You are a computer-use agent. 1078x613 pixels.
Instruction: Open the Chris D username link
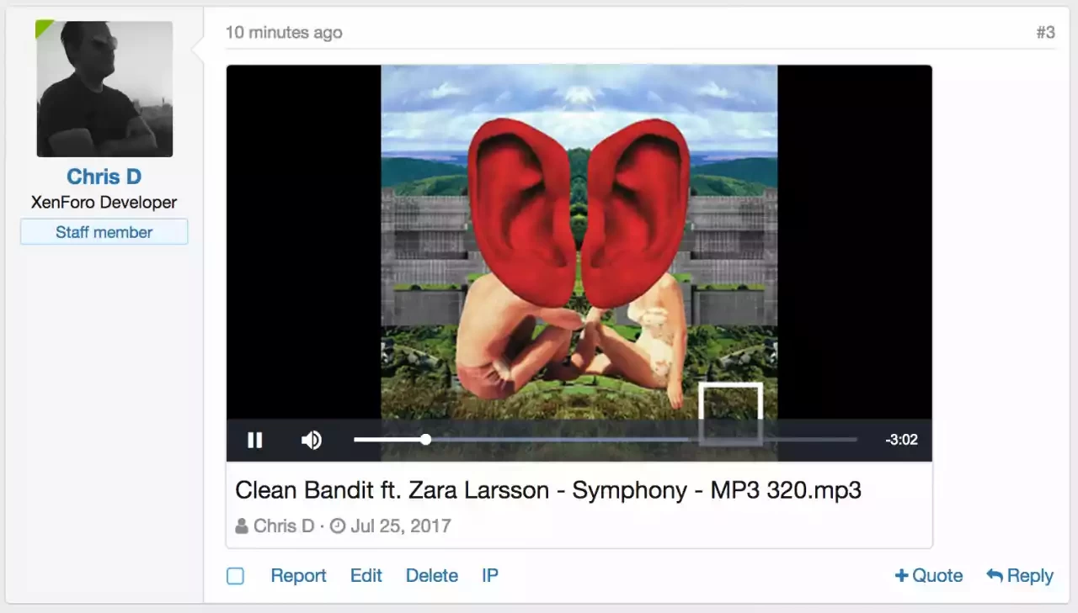click(104, 177)
